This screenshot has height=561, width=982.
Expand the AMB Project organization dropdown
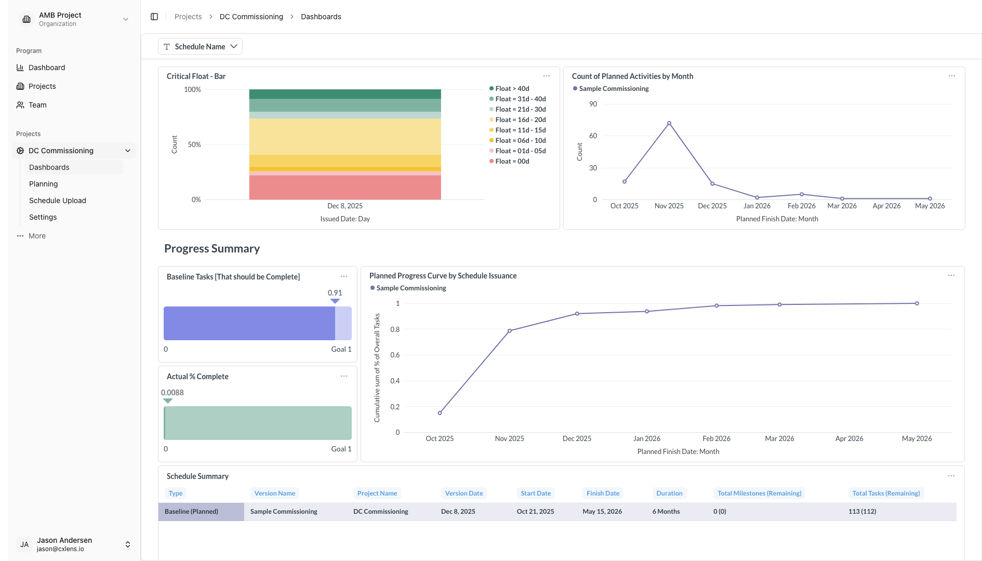(x=125, y=19)
